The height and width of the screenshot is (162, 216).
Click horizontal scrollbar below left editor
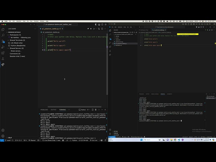point(74,107)
